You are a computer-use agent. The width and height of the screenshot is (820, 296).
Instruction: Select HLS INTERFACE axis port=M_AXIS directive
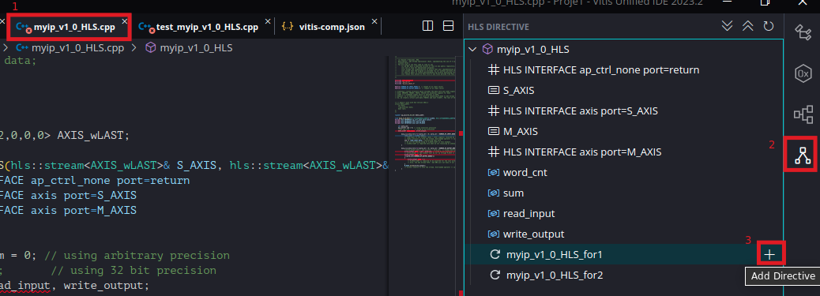pos(623,152)
